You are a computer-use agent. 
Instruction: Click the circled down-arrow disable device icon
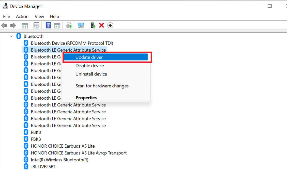pos(110,25)
